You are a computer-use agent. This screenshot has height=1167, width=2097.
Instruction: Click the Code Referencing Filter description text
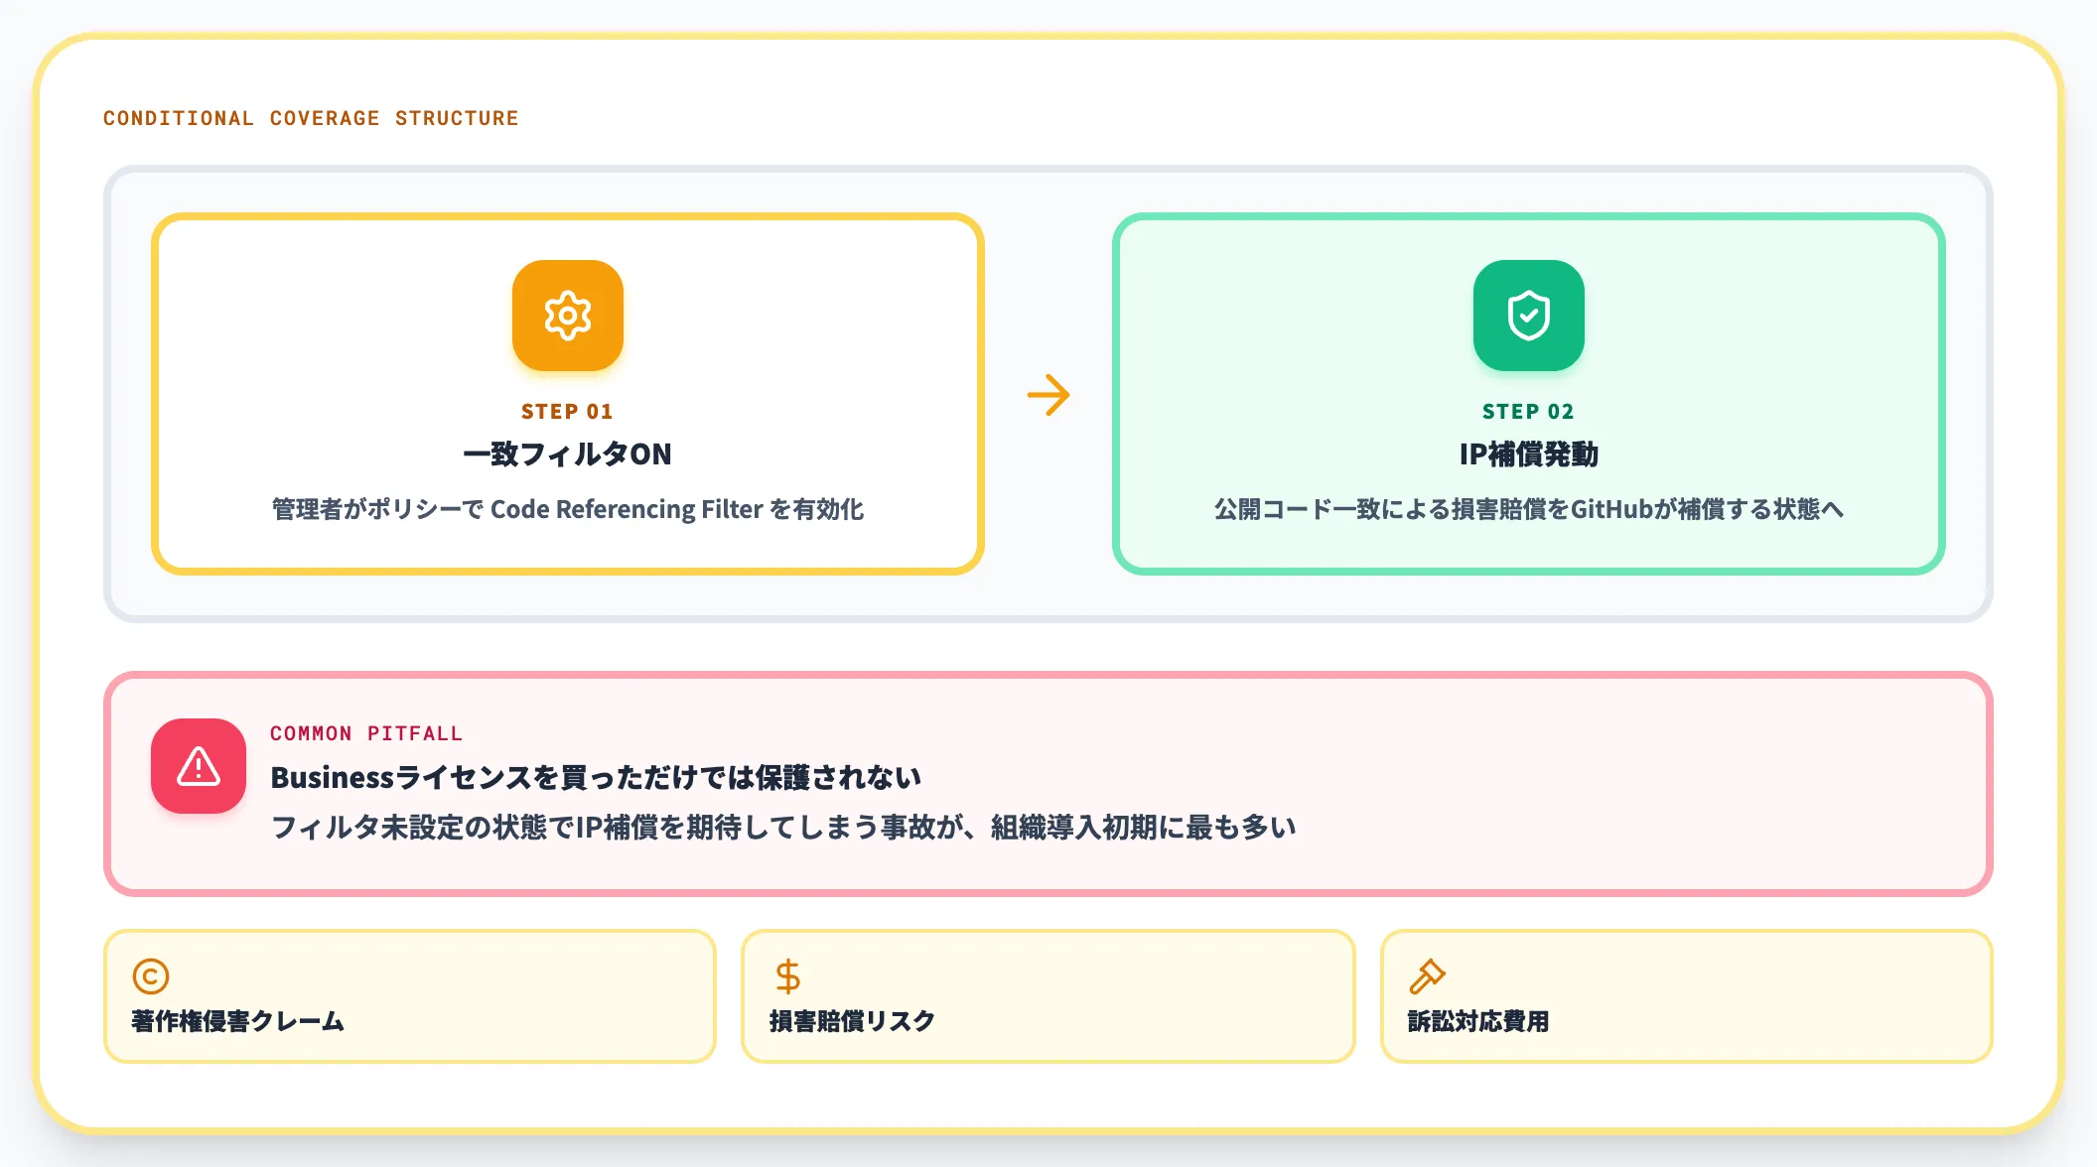pos(567,509)
